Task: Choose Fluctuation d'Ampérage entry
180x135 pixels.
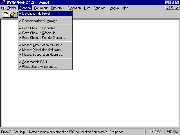Action: 45,67
